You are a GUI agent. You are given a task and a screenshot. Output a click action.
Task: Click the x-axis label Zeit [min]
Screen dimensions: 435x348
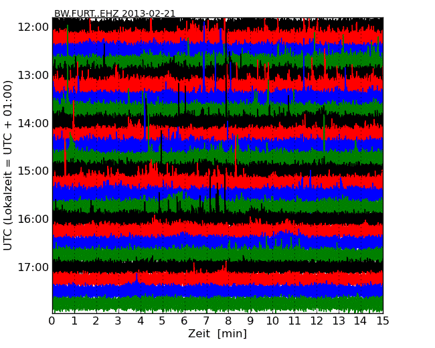[x=217, y=333]
